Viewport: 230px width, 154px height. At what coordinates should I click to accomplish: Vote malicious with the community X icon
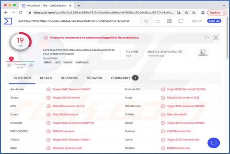tap(9, 65)
